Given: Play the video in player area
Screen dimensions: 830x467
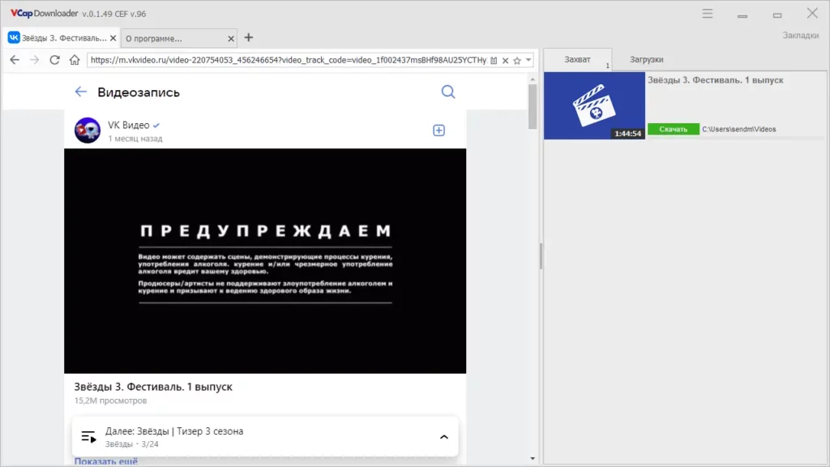Looking at the screenshot, I should 265,261.
